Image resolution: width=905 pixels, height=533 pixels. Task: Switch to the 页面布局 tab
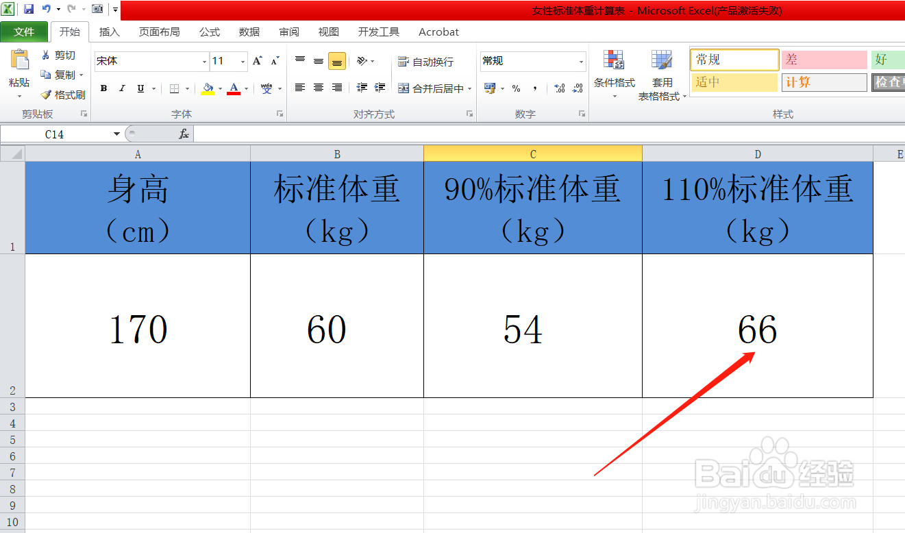[x=159, y=32]
